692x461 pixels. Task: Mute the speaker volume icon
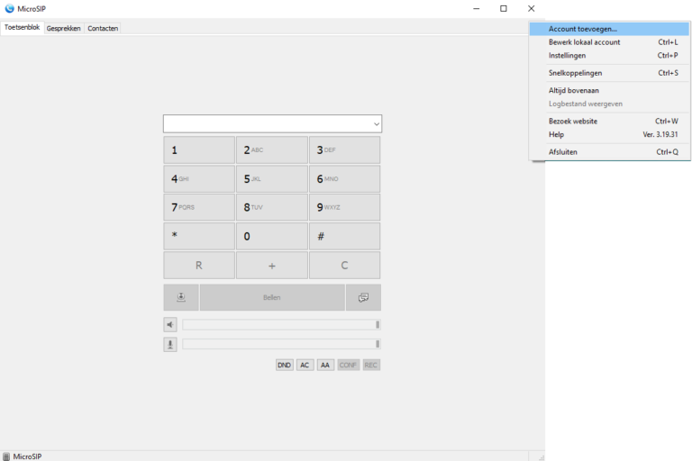pos(170,325)
